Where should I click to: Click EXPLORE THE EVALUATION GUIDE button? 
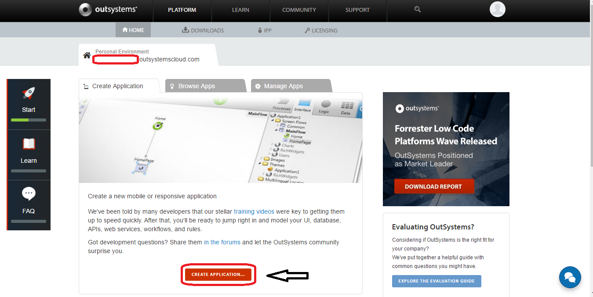(x=437, y=281)
